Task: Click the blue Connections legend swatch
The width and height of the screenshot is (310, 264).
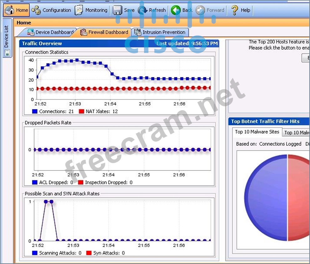Action: pos(35,111)
